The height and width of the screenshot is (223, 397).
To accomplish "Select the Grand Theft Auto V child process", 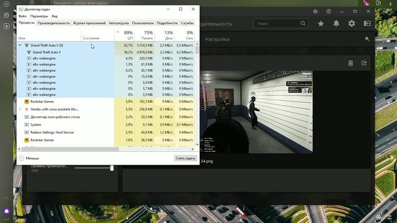I will [x=106, y=52].
